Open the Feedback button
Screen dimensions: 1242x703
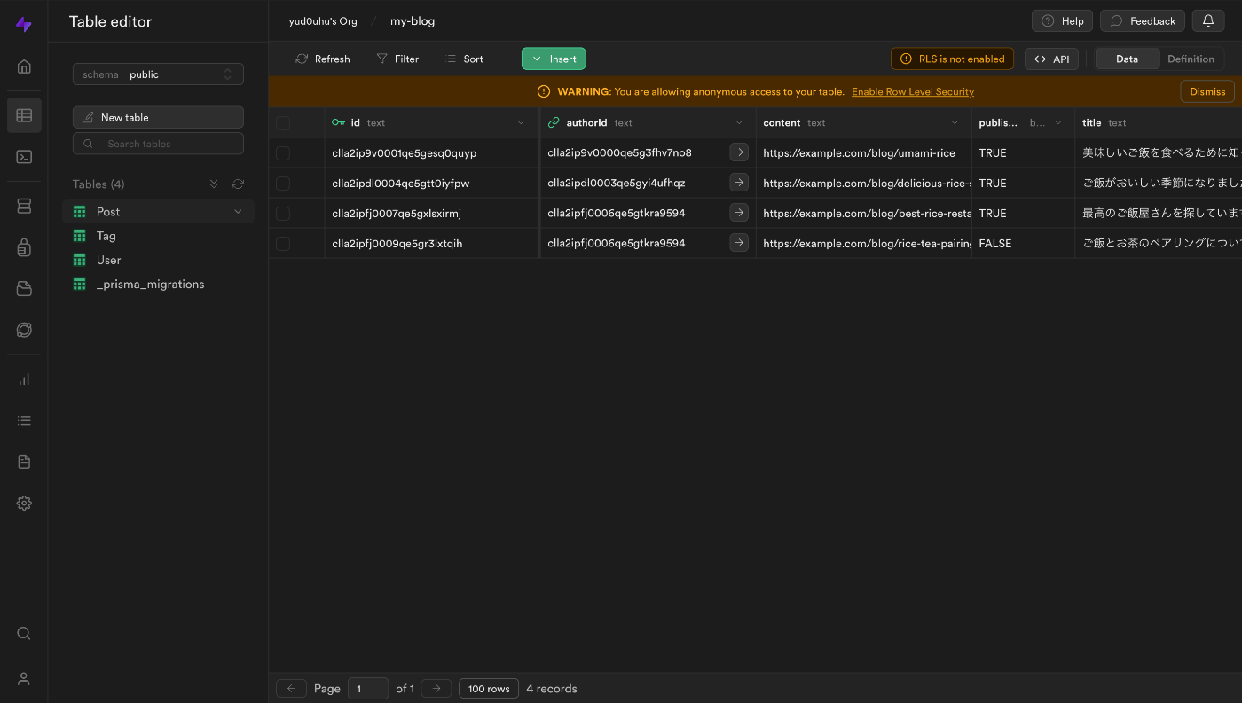click(x=1143, y=20)
